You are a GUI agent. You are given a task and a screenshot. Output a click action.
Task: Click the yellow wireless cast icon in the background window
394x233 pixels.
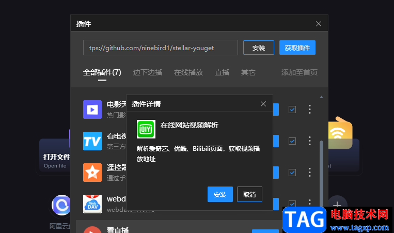point(340,133)
